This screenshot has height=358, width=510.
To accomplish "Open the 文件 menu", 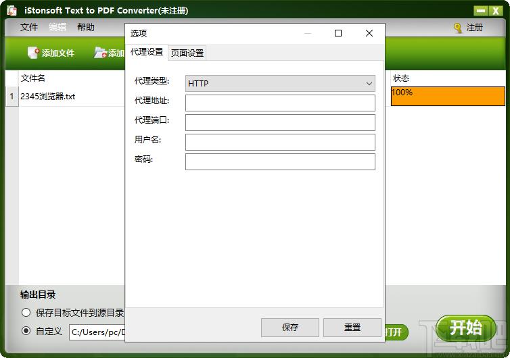I will click(29, 27).
